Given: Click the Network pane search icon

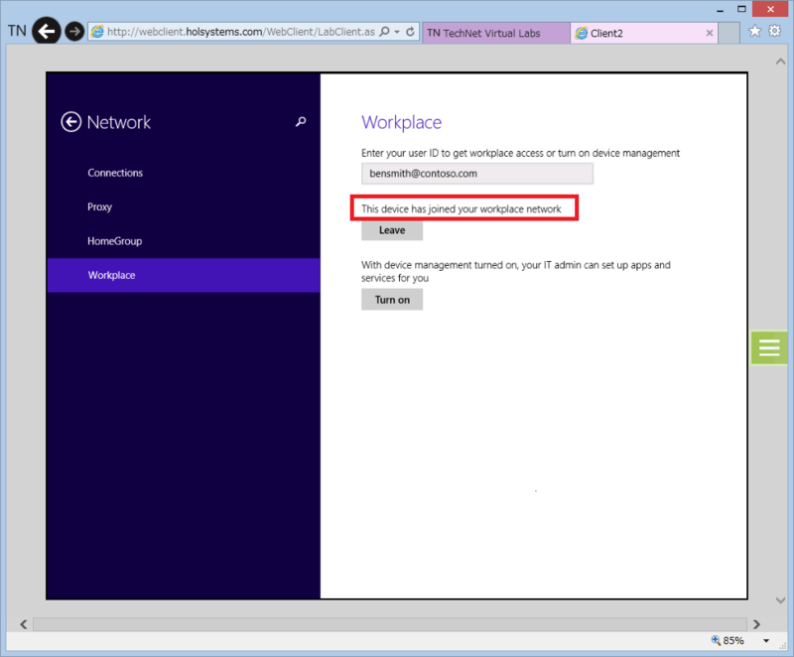Looking at the screenshot, I should point(301,121).
